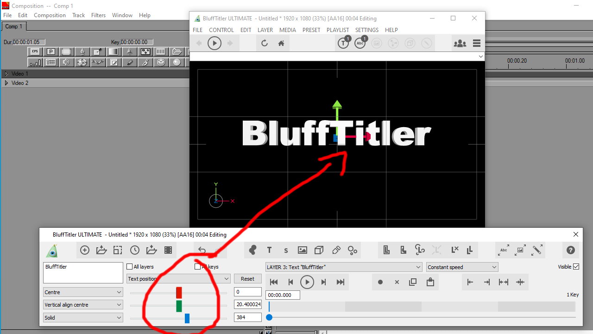Click the help question mark icon
This screenshot has height=334, width=593.
tap(571, 250)
